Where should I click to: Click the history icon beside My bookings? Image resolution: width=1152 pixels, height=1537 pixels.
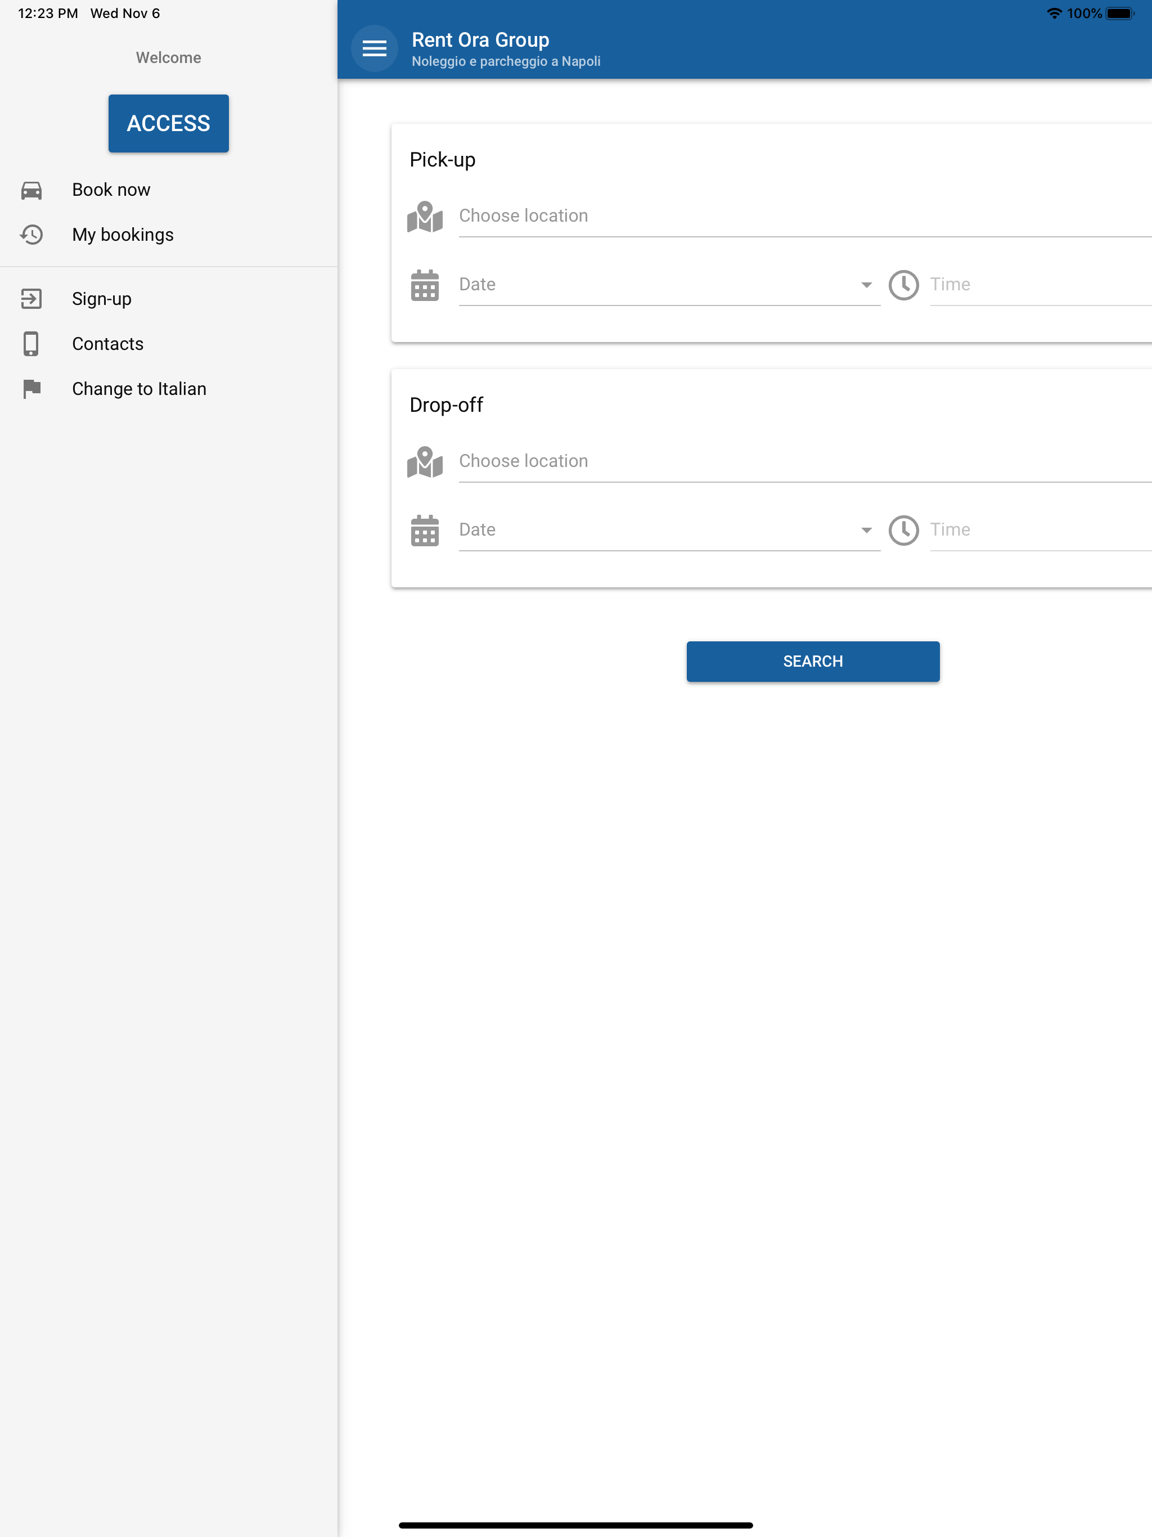(31, 235)
